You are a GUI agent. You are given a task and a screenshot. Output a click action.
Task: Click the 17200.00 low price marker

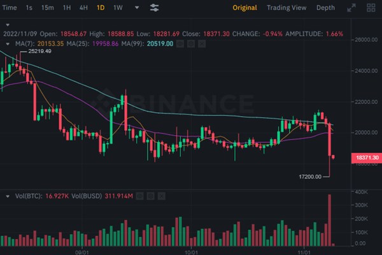point(310,177)
